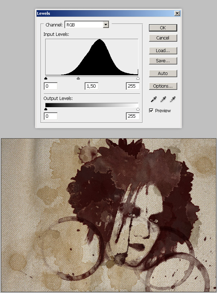
Task: Focus the input shadows field showing 0
Action: [x=51, y=86]
